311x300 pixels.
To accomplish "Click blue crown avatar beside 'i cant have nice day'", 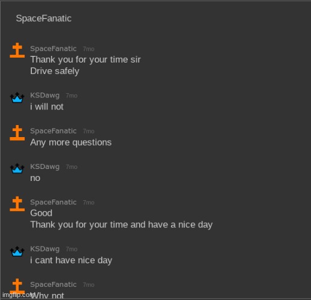I will (x=17, y=251).
